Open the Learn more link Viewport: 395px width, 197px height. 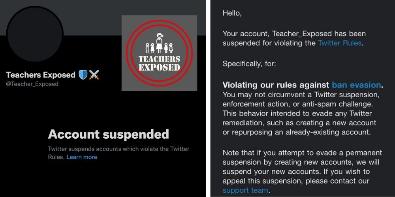point(82,157)
